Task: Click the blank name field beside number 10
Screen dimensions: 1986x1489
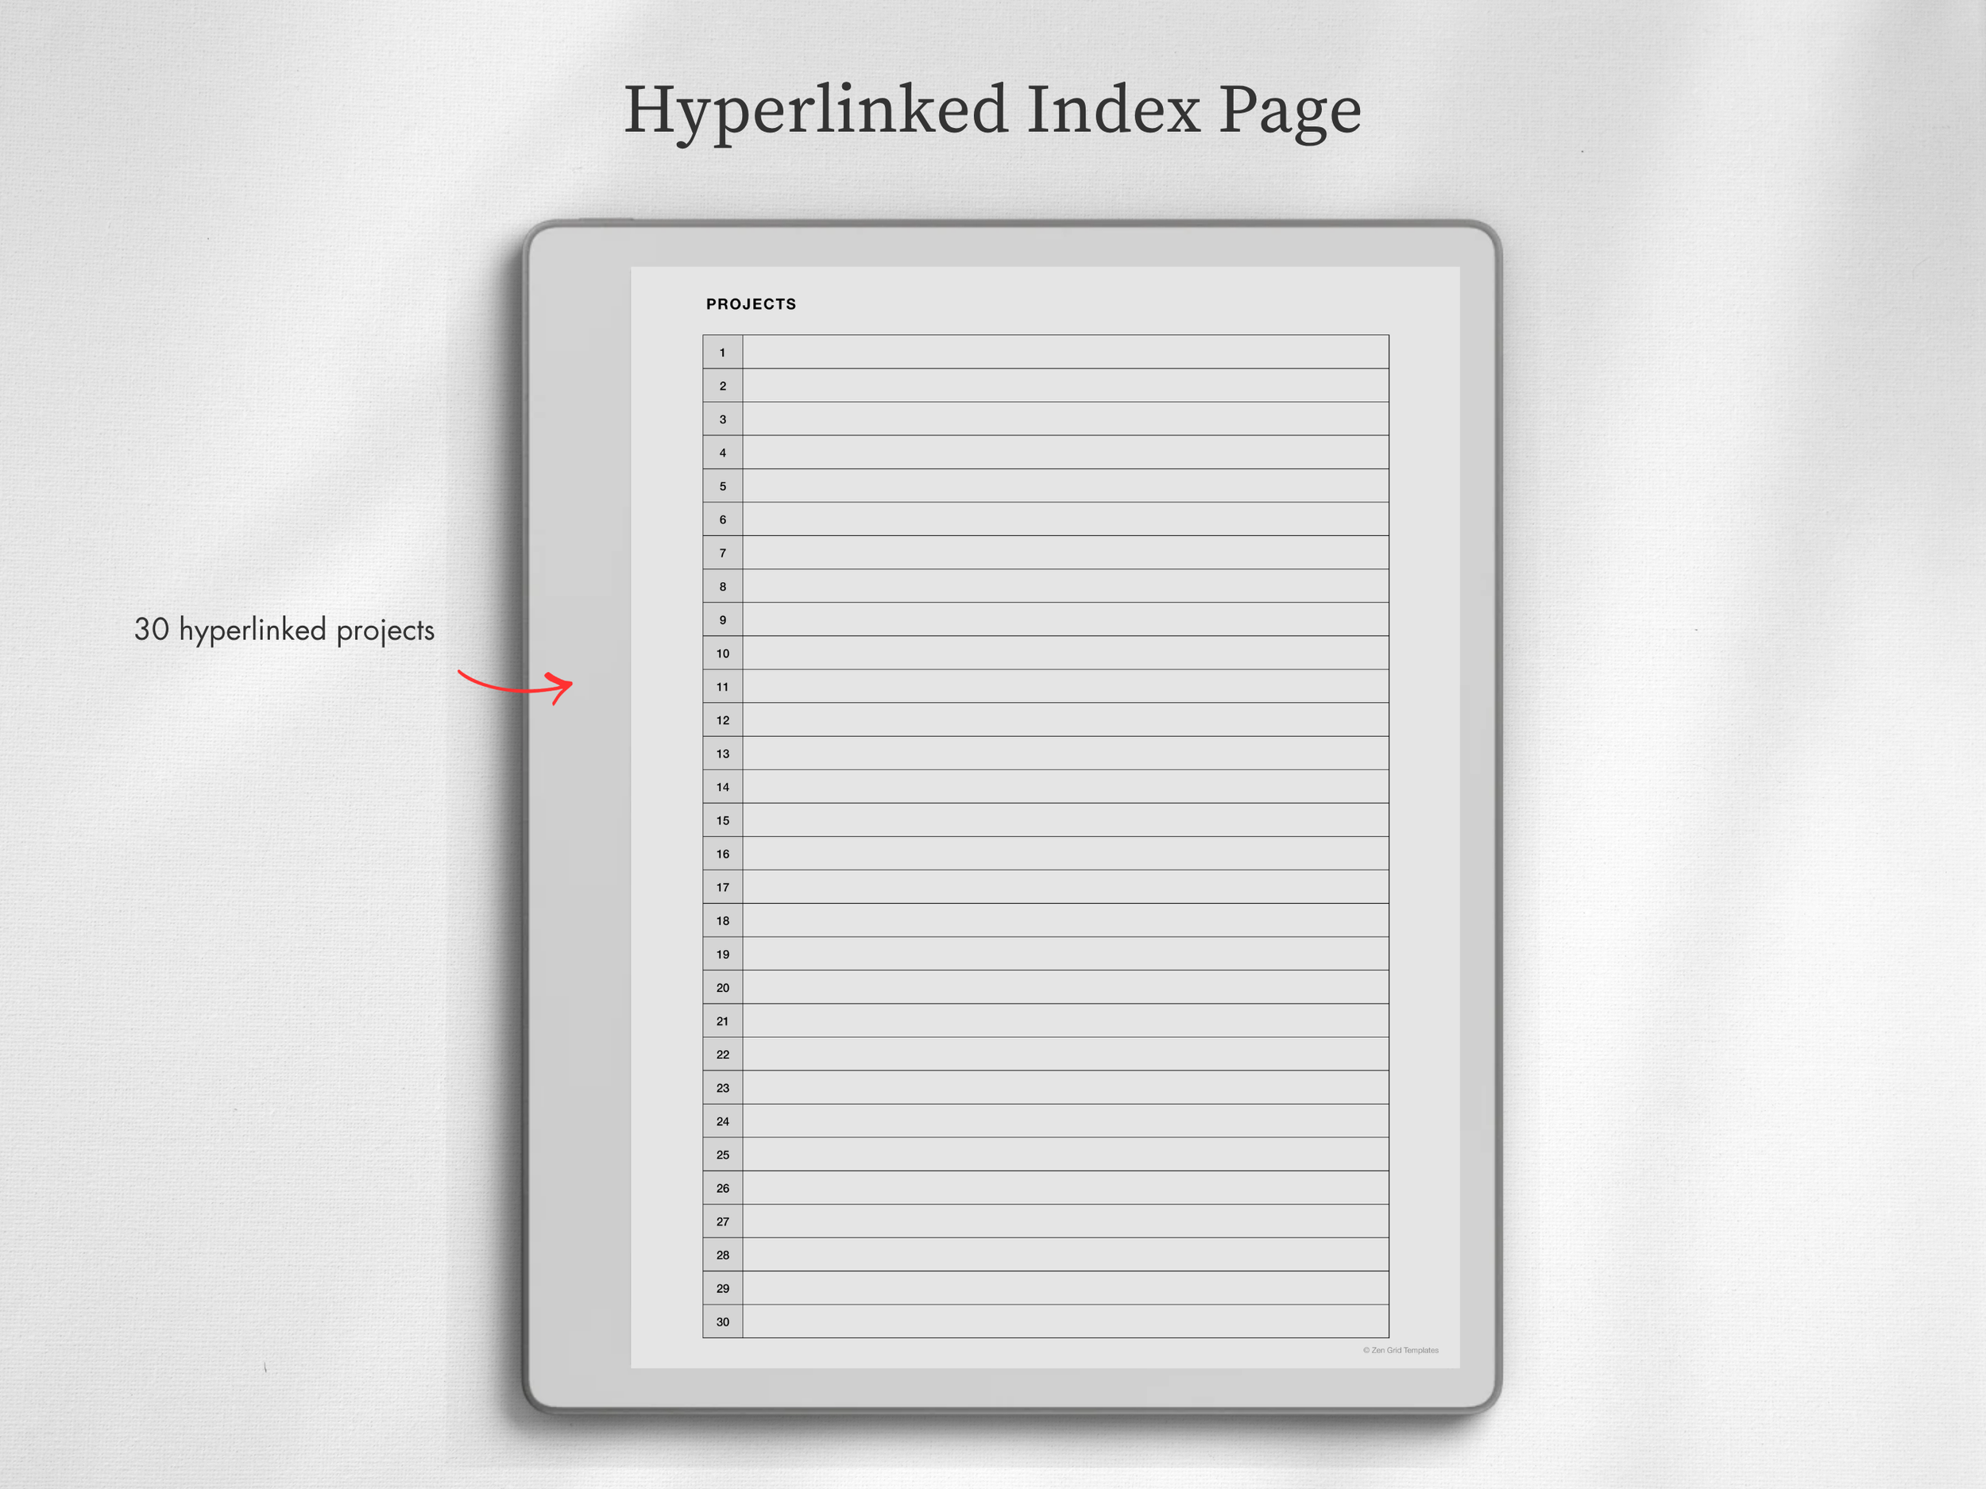Action: (1066, 653)
